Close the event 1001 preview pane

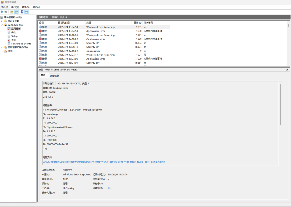[x=287, y=70]
